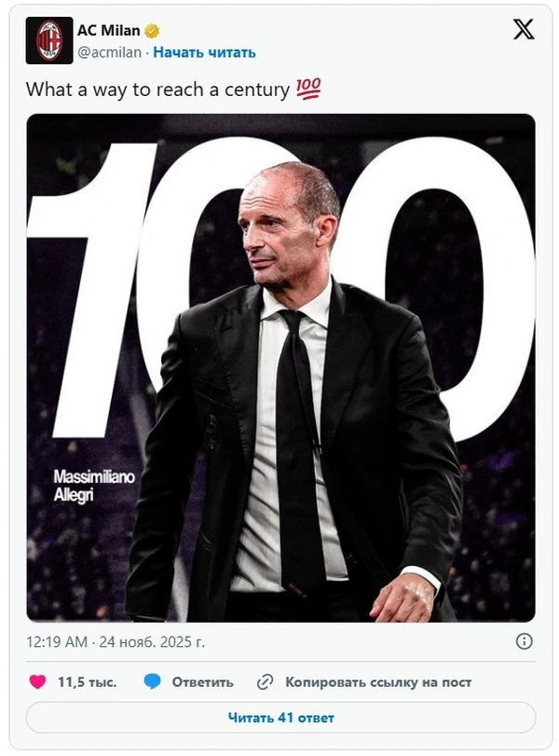Click the red 100 emoji
The width and height of the screenshot is (559, 756).
point(308,89)
